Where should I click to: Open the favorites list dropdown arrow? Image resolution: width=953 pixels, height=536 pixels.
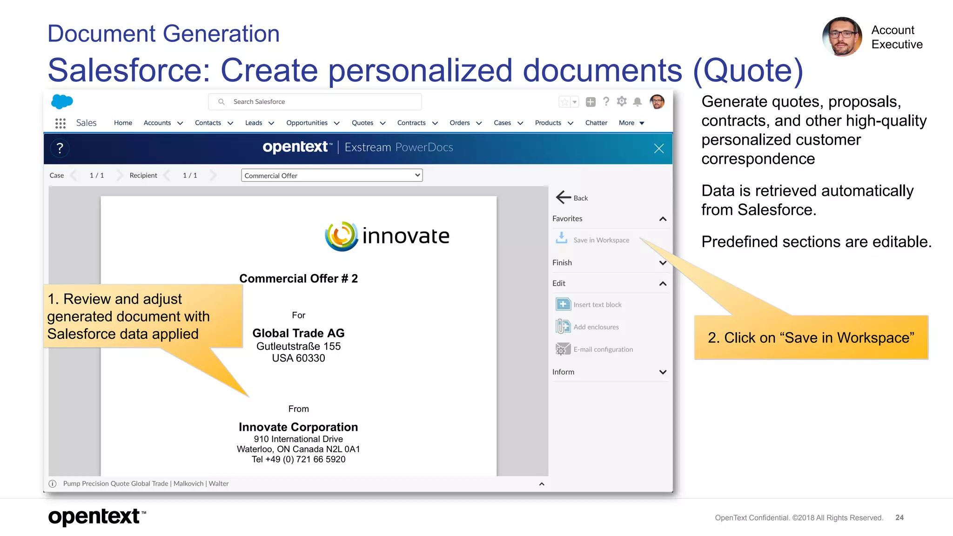[575, 102]
